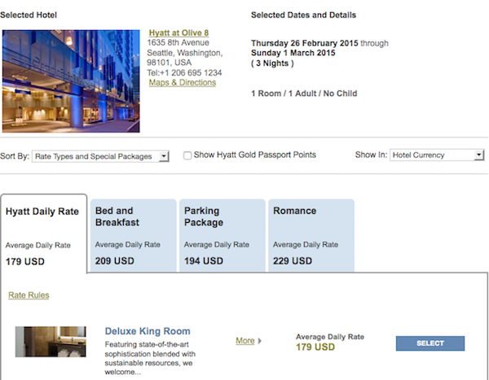This screenshot has height=380, width=489.
Task: Open Maps & Directions link
Action: point(183,82)
